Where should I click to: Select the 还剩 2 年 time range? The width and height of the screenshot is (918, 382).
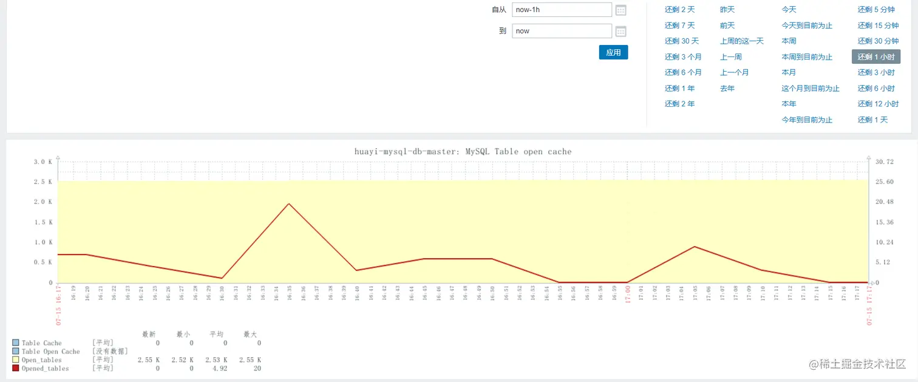coord(679,104)
